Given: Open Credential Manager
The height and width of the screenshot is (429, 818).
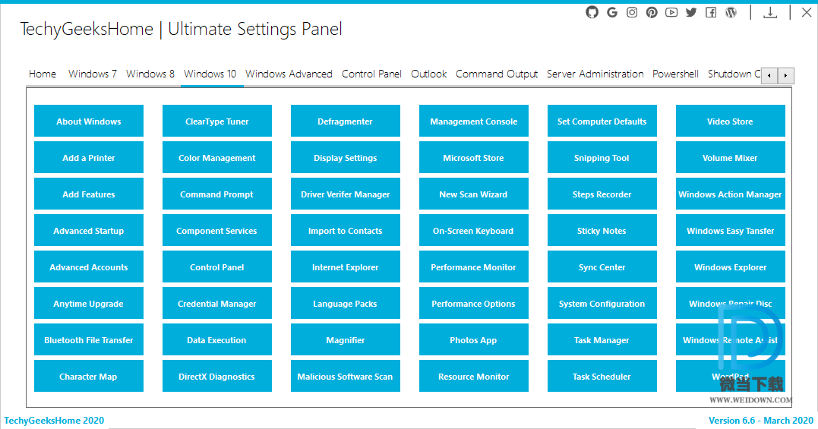Looking at the screenshot, I should click(217, 304).
